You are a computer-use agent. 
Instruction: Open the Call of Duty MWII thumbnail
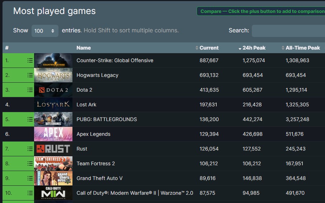(x=53, y=193)
